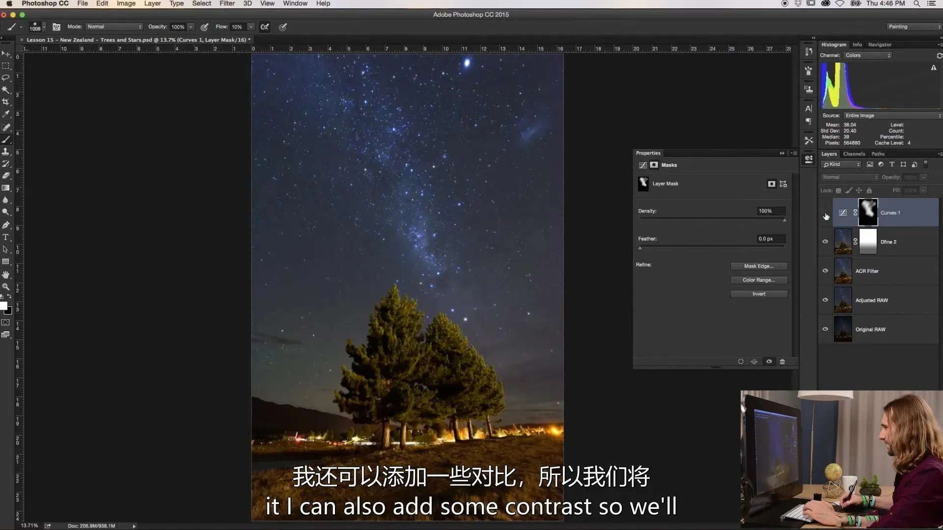Open the histogram Channel dropdown
The image size is (943, 530).
coord(867,55)
